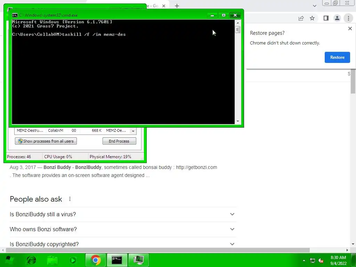The image size is (356, 267).
Task: Open Windows Media Player from taskbar
Action: pos(73,260)
